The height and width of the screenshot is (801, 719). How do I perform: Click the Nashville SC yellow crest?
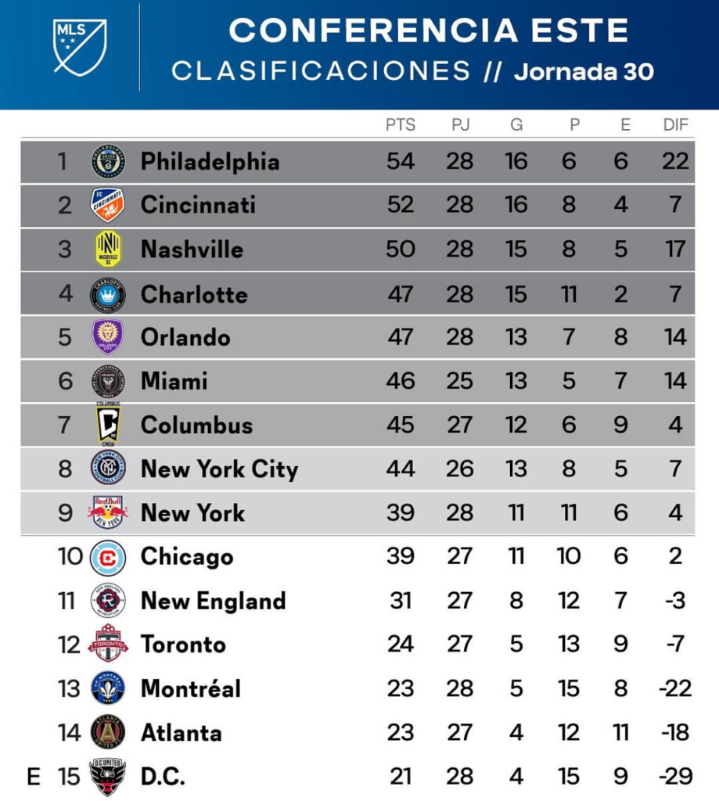click(x=108, y=250)
